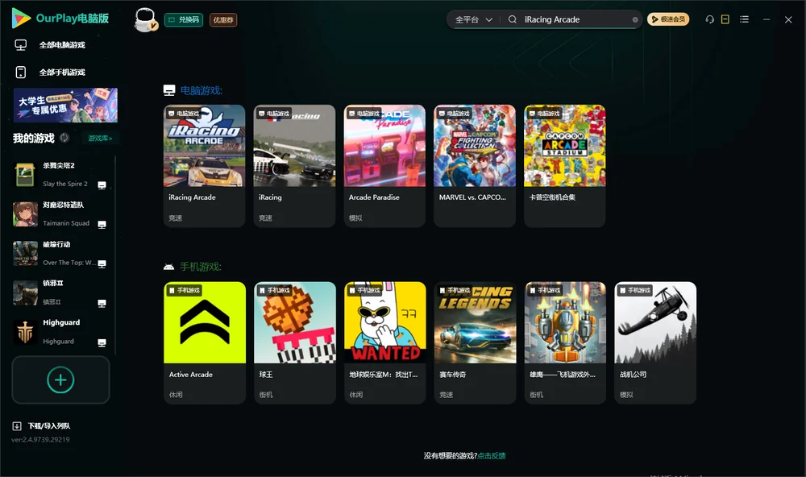Click the refresh icon beside 我的游戏
This screenshot has width=806, height=477.
(x=64, y=138)
